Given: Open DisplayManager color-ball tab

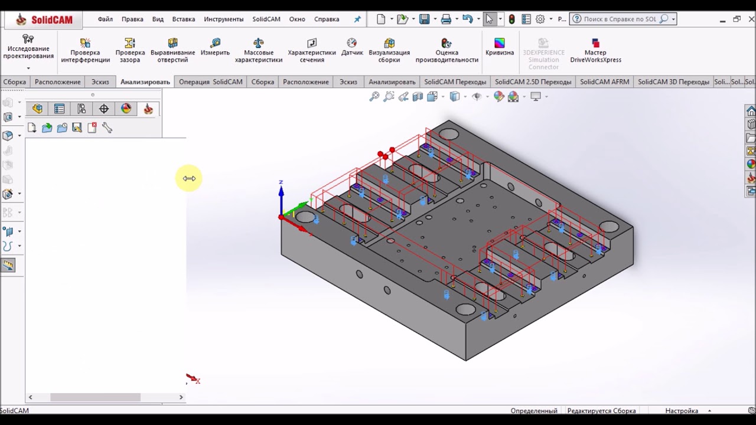Looking at the screenshot, I should 126,109.
